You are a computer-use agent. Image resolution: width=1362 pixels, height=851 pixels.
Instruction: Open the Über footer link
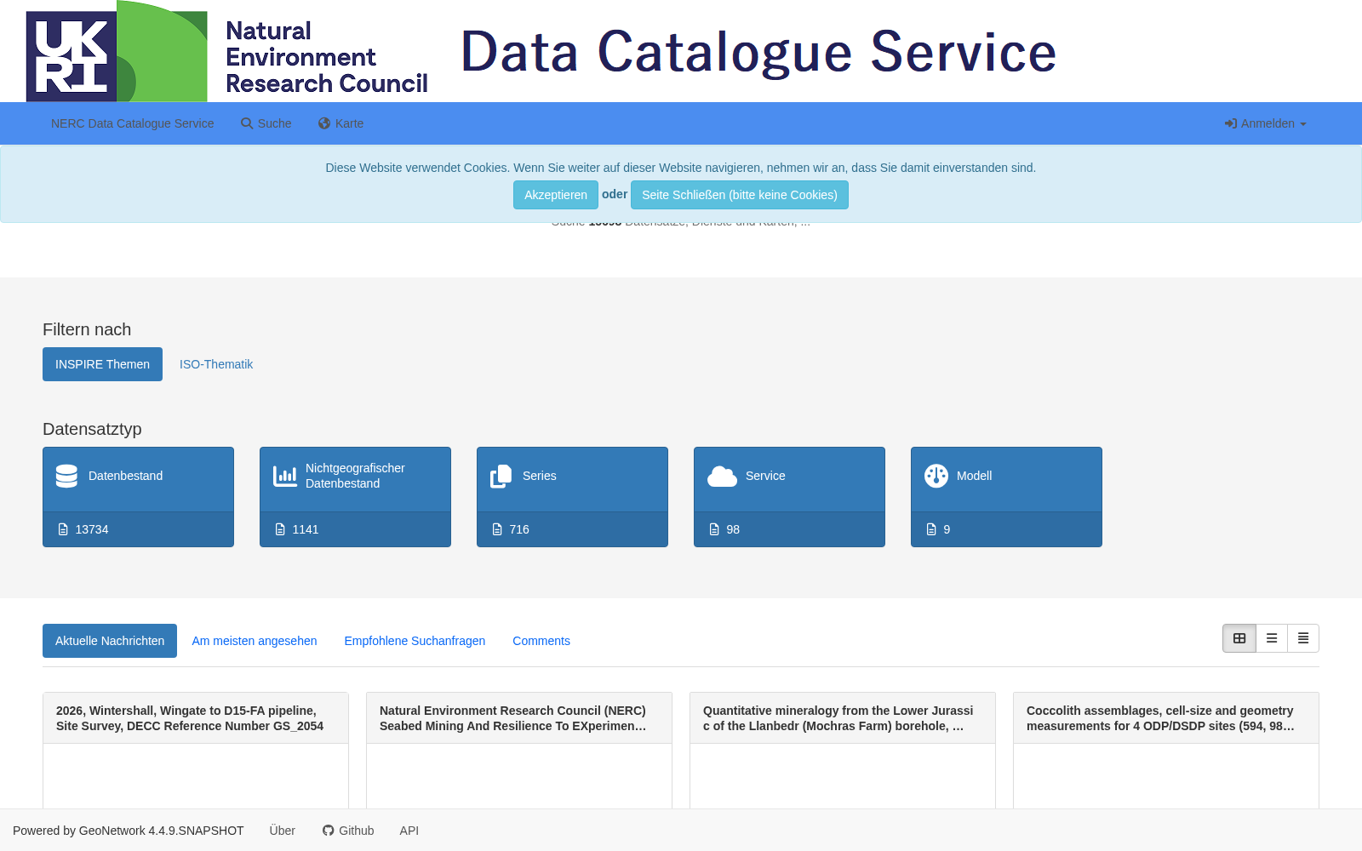coord(283,831)
